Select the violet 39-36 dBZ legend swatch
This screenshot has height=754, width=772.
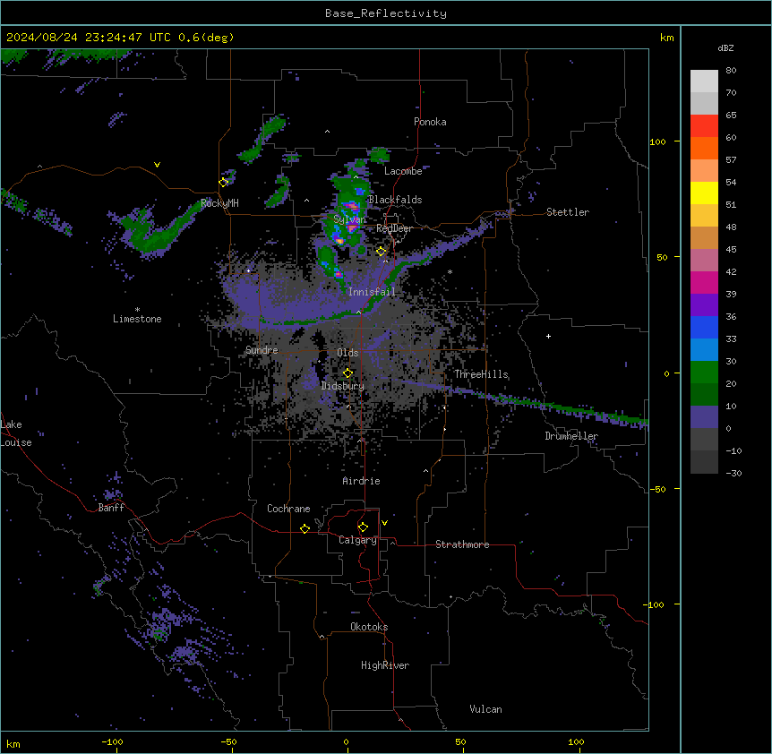(x=704, y=305)
